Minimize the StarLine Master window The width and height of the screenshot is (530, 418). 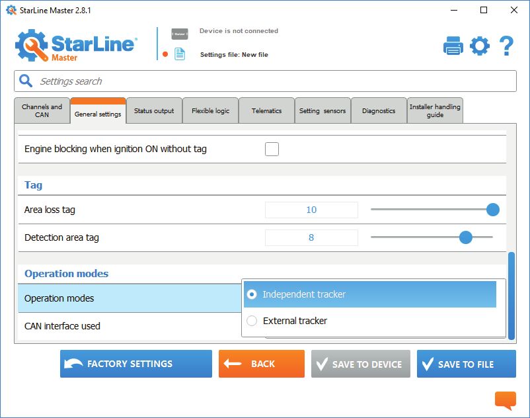454,10
